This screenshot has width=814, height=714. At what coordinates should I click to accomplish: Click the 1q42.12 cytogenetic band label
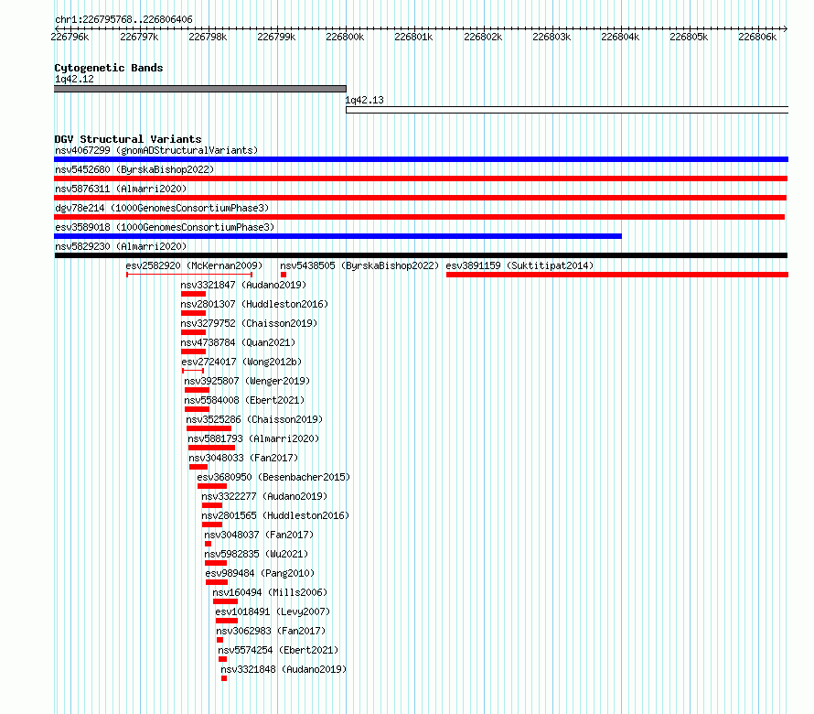[x=74, y=79]
